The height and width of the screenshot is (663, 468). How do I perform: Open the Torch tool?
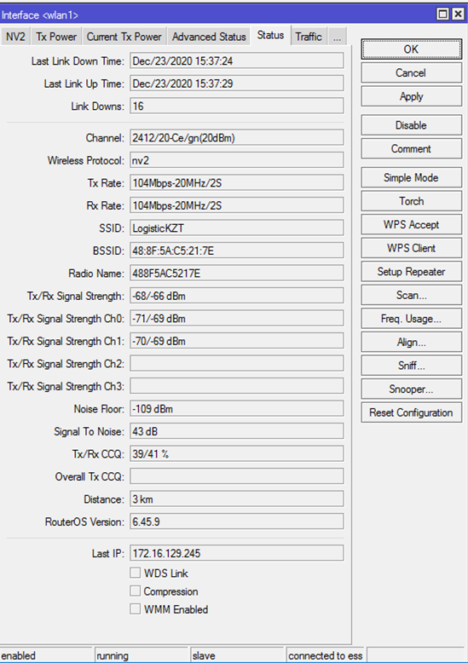[x=411, y=201]
